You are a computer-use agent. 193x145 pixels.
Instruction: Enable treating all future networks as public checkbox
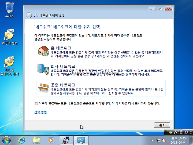tap(36, 103)
